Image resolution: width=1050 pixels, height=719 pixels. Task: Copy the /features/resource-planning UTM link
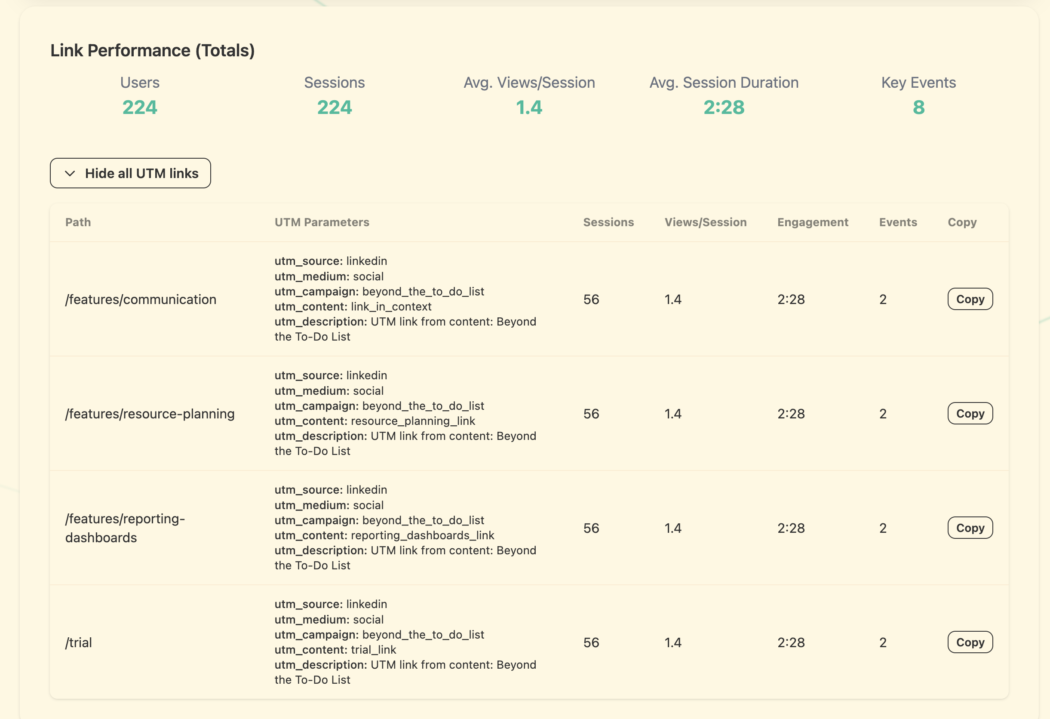(970, 414)
